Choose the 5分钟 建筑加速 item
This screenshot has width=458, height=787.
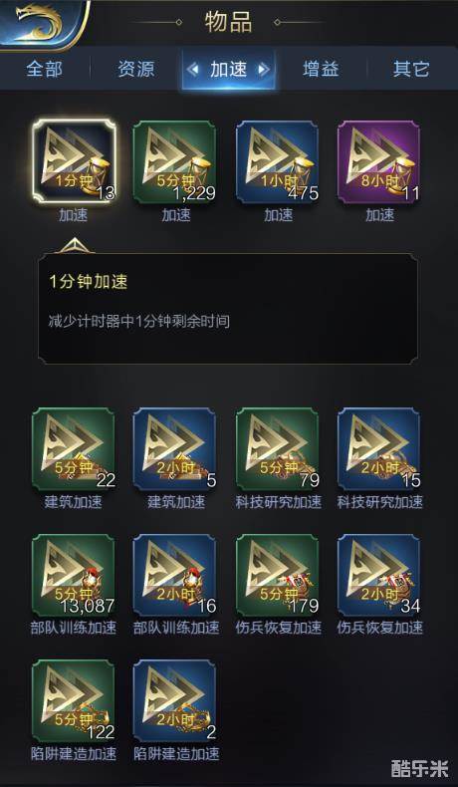coord(74,448)
